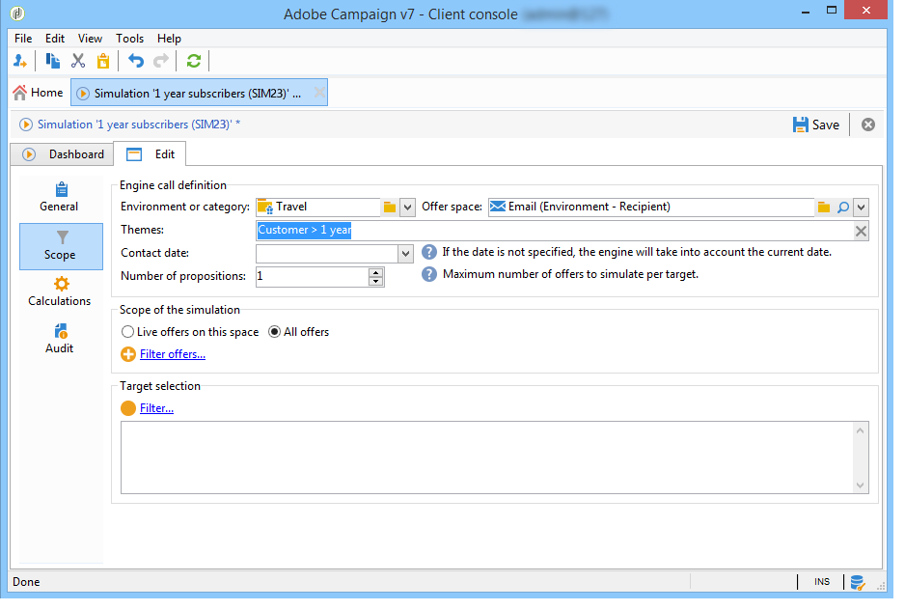Click the Adobe Campaign title bar logo
This screenshot has height=610, width=905.
coord(18,14)
